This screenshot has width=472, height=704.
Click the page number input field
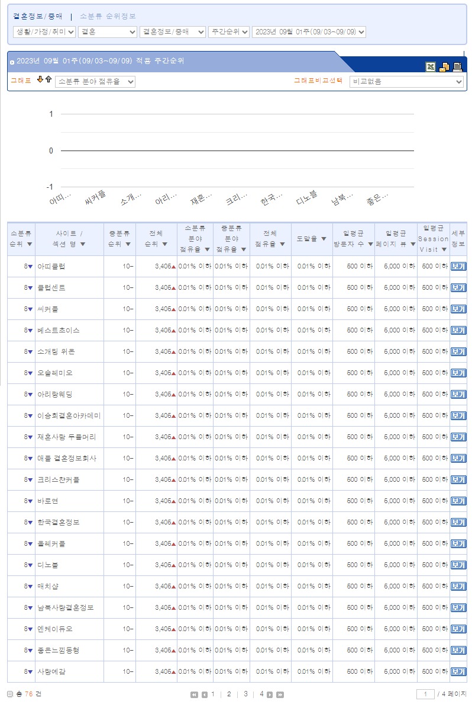tap(425, 694)
